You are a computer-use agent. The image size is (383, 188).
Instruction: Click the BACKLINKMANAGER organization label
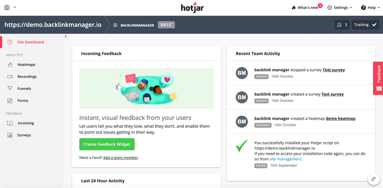(x=137, y=25)
